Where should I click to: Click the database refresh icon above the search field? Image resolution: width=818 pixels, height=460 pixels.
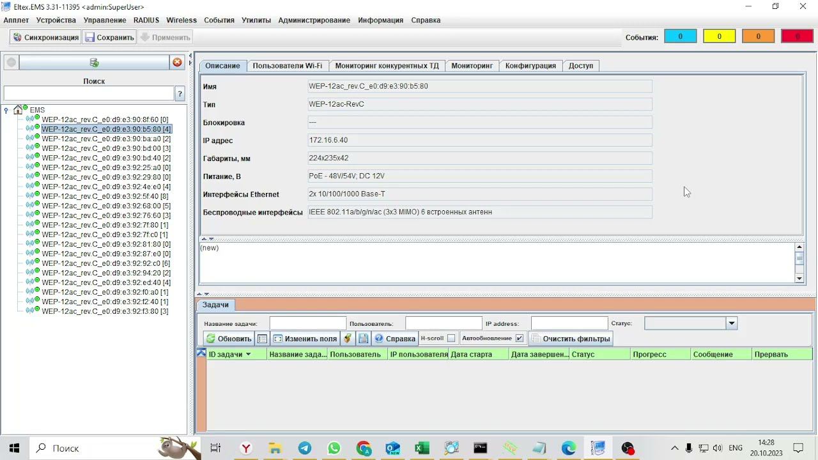click(x=94, y=63)
